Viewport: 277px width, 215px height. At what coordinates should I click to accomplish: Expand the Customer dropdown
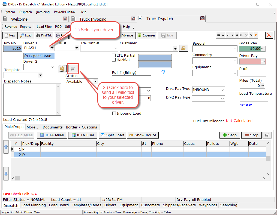point(175,48)
